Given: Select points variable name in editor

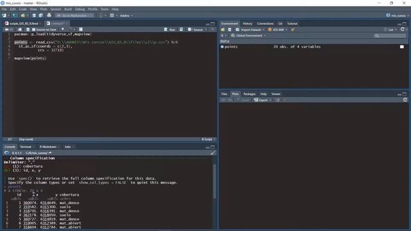Looking at the screenshot, I should click(21, 42).
